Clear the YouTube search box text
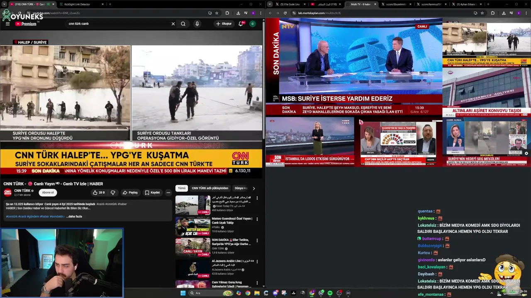 click(173, 24)
